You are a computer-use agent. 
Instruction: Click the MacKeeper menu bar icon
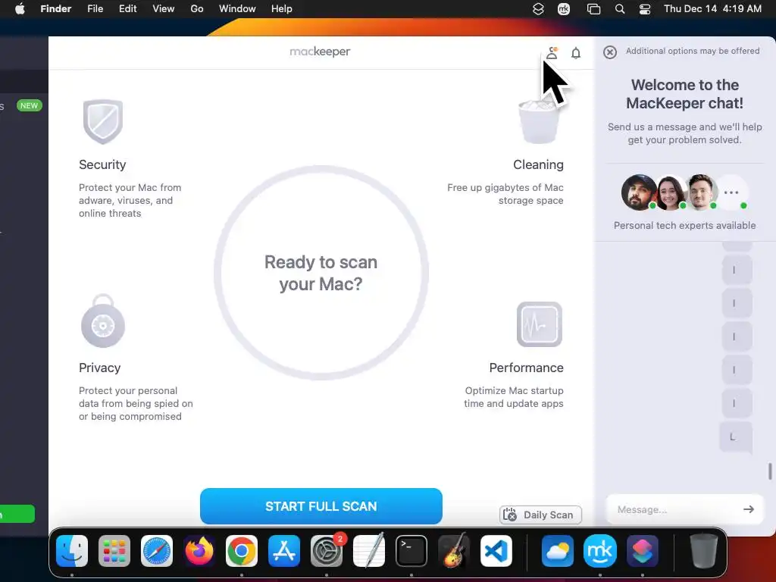coord(564,9)
